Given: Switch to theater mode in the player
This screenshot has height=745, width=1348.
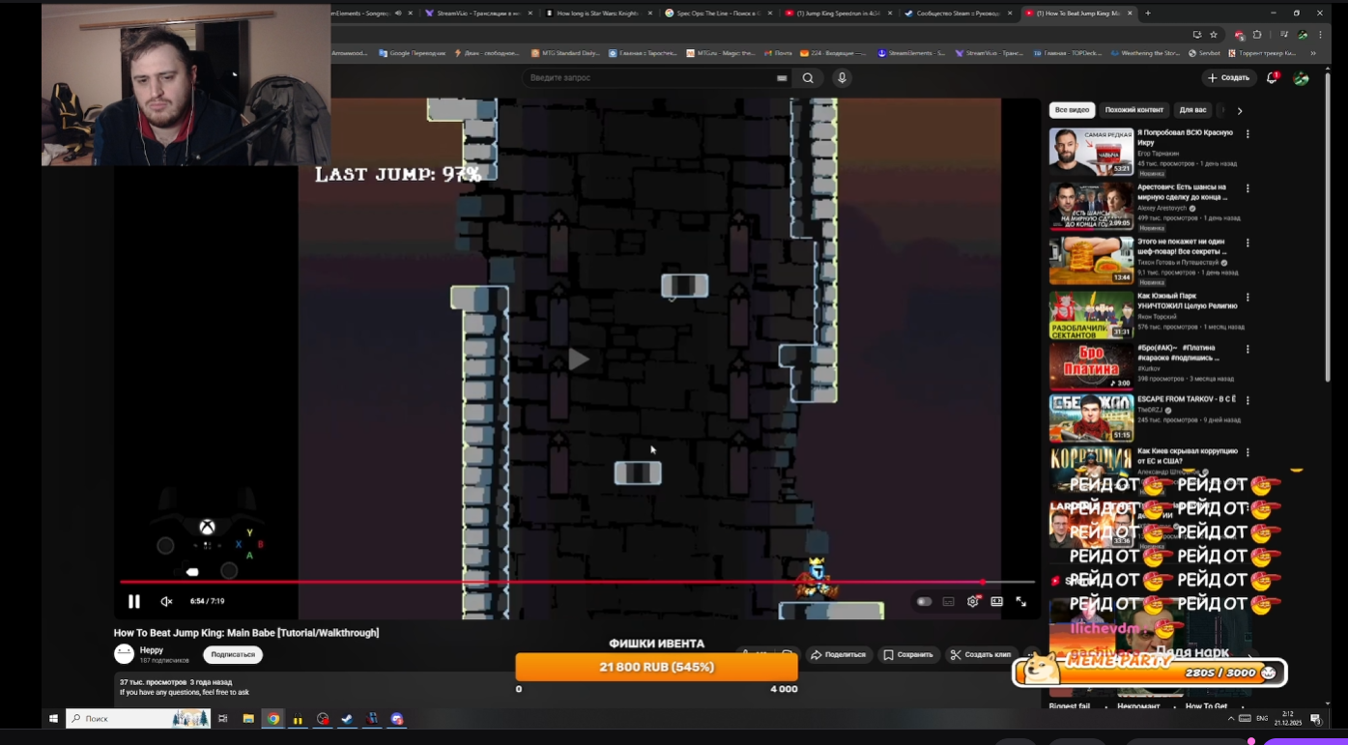Looking at the screenshot, I should (996, 601).
